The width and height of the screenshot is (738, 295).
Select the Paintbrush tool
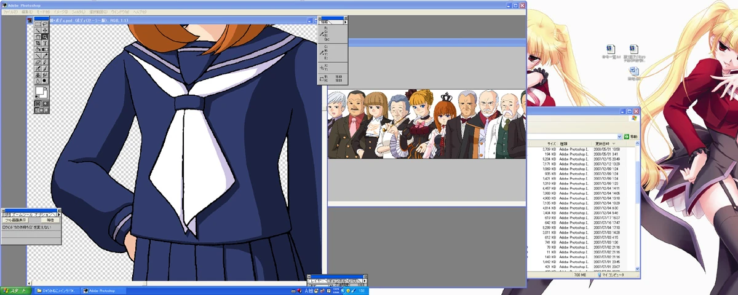click(x=45, y=68)
